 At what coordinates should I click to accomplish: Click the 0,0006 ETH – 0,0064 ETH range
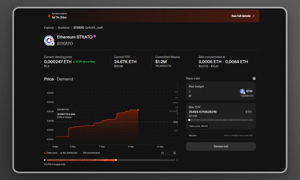pos(223,62)
